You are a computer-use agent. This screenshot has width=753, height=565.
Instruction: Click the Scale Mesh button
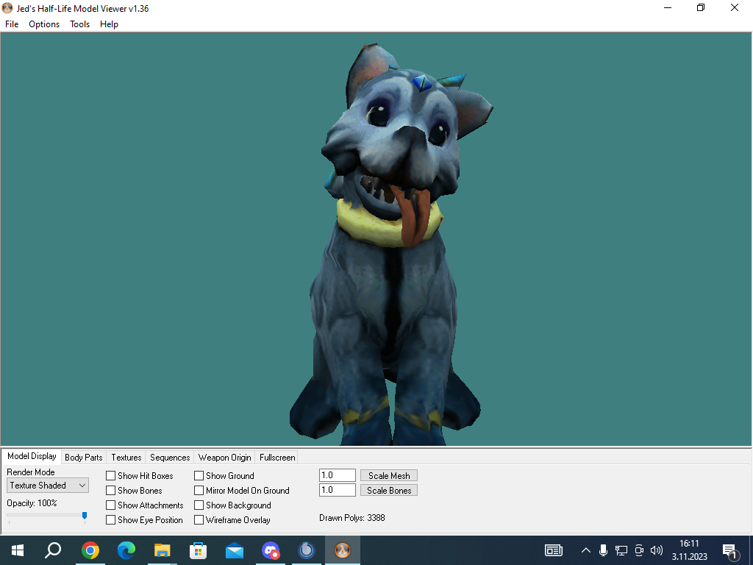[389, 476]
